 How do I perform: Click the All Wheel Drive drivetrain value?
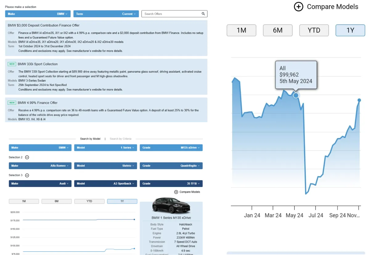coord(186,246)
